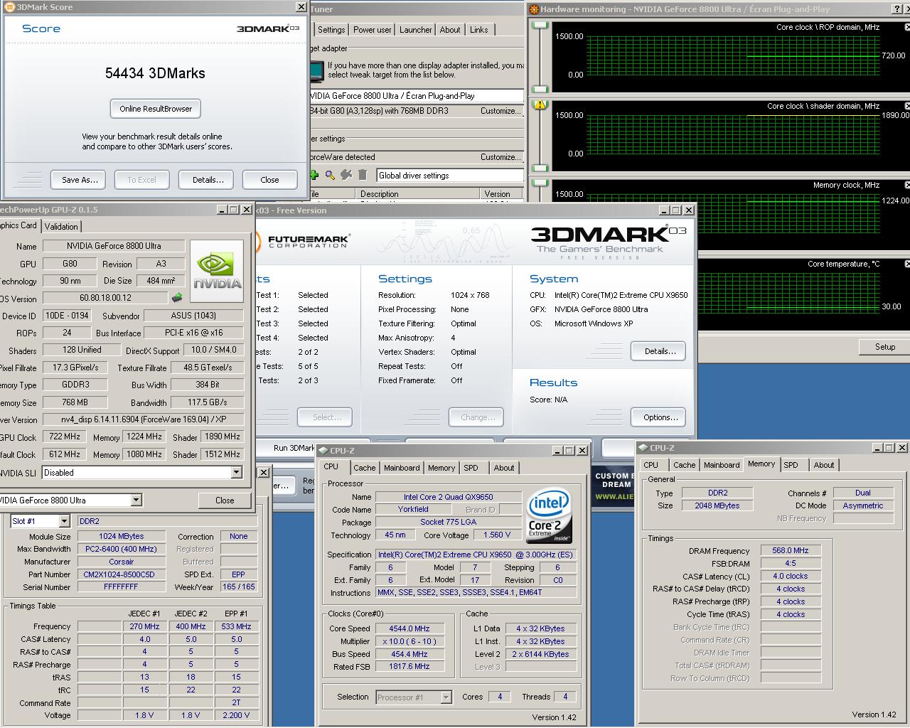Screen dimensions: 910x728
Task: Click the Online ResultBrowser button
Action: 156,109
